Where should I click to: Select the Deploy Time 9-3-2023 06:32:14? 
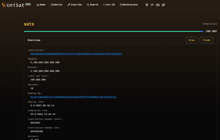click(42, 106)
